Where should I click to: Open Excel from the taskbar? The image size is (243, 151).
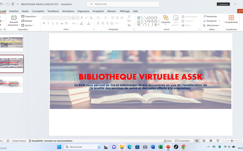(160, 147)
